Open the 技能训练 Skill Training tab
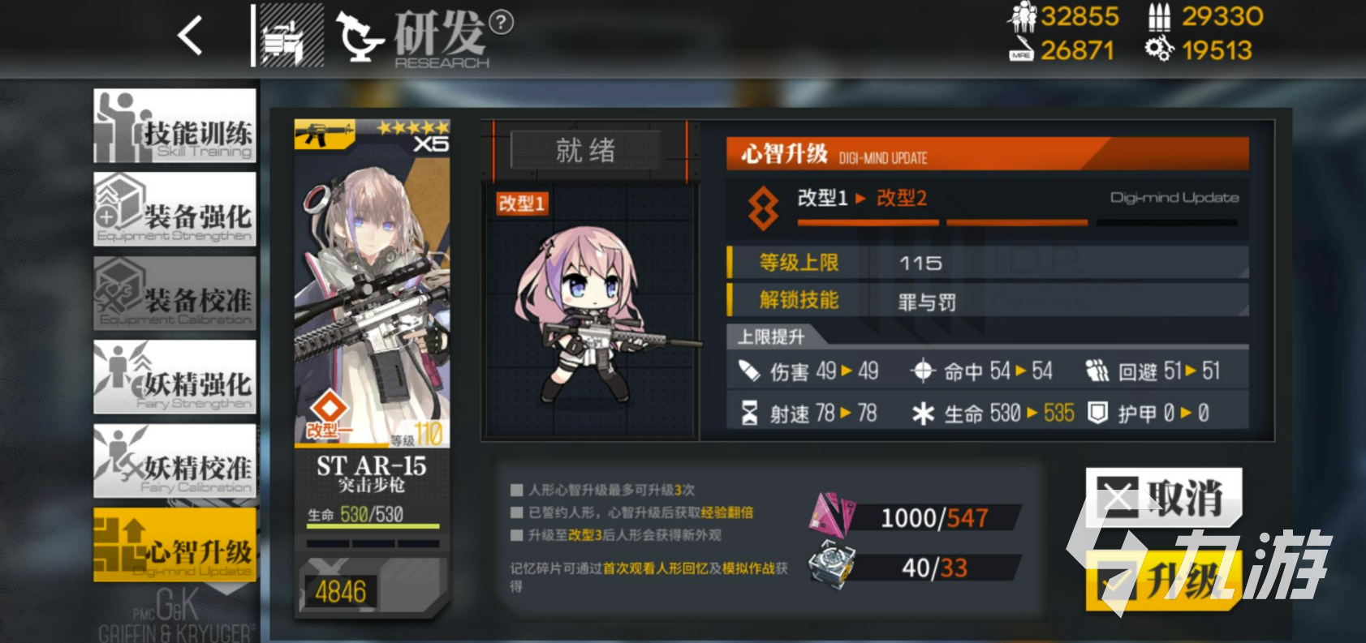Screen dimensions: 1366x643 [x=175, y=126]
